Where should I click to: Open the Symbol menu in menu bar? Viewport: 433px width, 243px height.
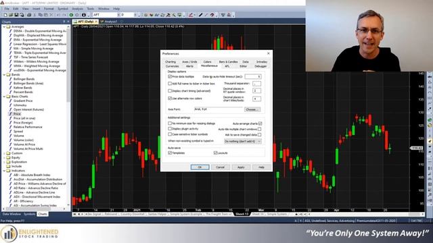[63, 9]
